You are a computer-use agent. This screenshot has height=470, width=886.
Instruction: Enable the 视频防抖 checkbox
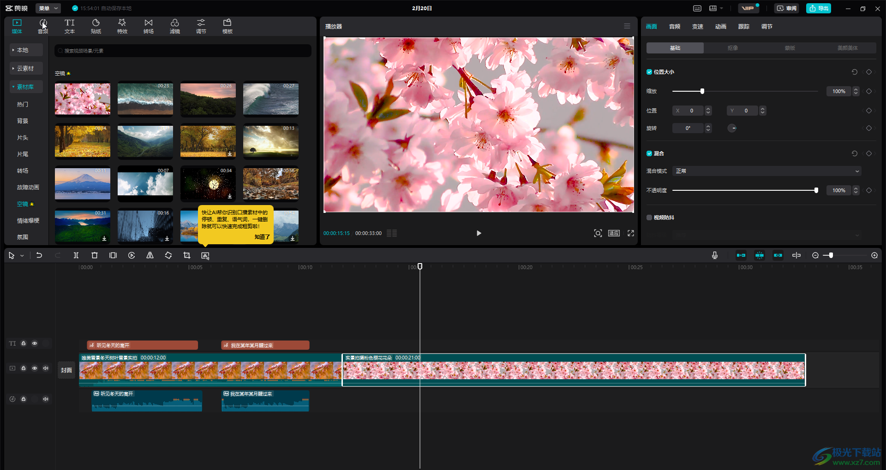[x=649, y=217]
